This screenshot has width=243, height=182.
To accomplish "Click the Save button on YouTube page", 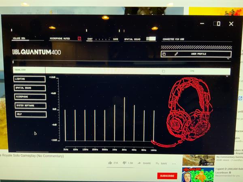I will pos(161,163).
